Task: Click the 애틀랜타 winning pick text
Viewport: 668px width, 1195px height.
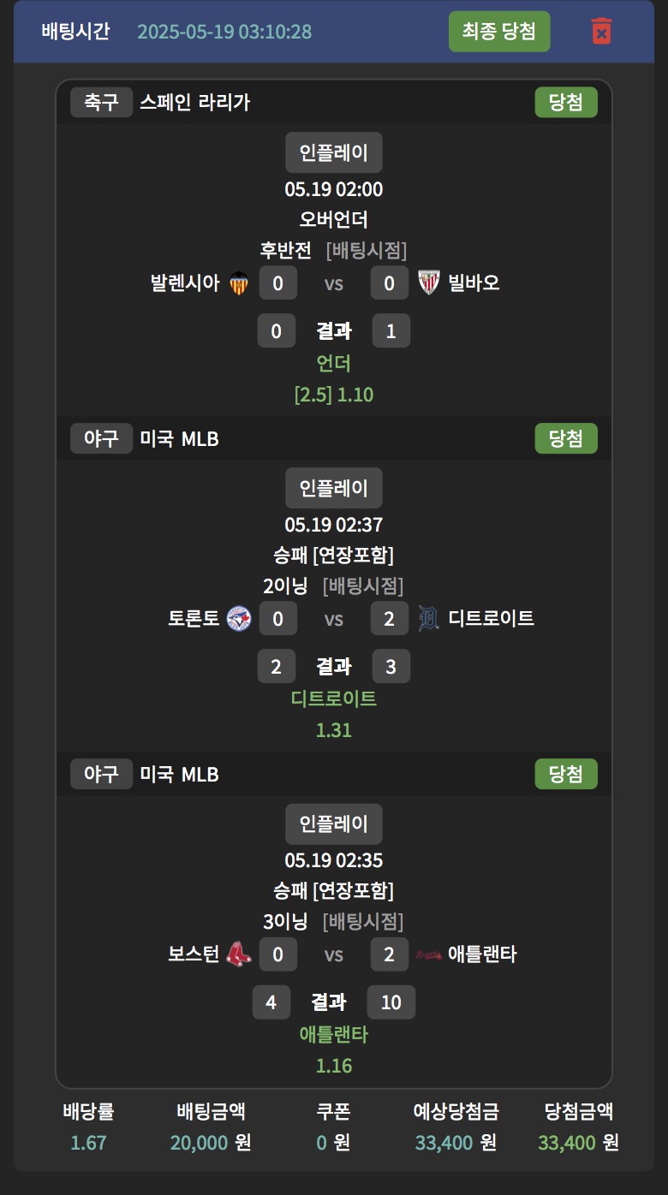Action: click(334, 1035)
